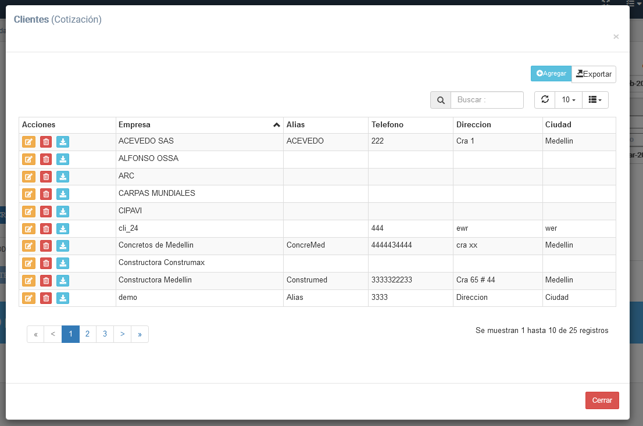Click edit icon for ACEVEDO SAS row
Image resolution: width=643 pixels, height=426 pixels.
click(28, 142)
